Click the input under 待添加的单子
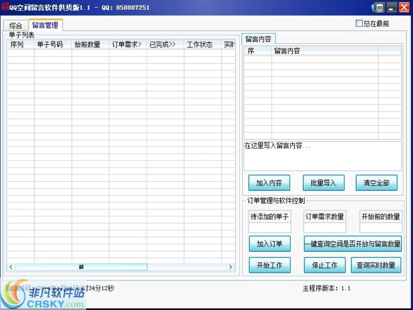The image size is (413, 310). [270, 228]
